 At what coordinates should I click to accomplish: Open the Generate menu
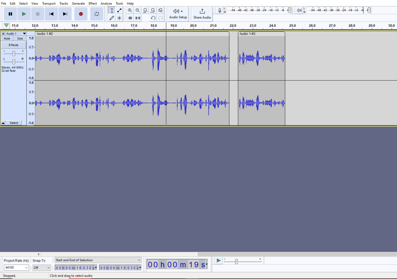coord(78,3)
